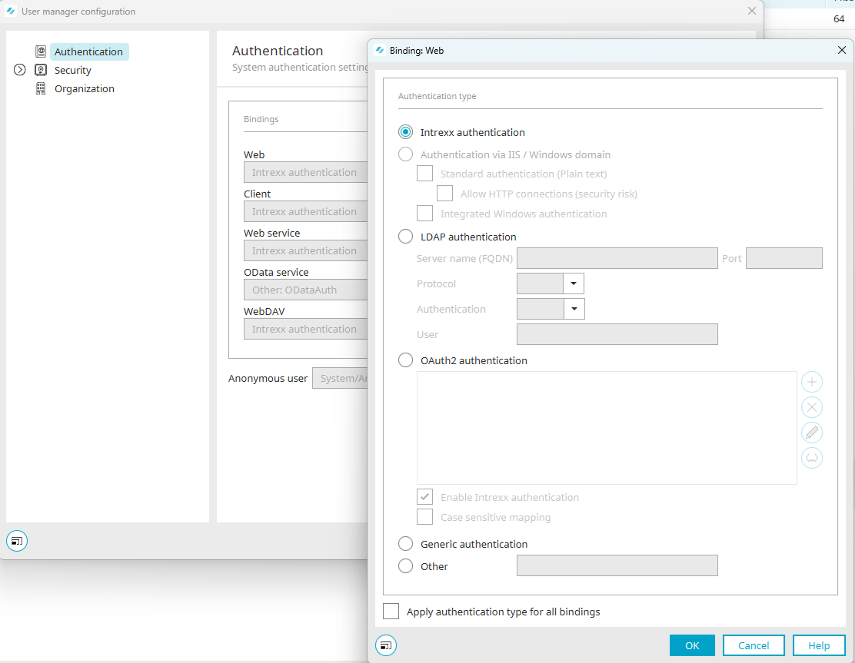This screenshot has height=663, width=855.
Task: Close the Binding: Web dialog
Action: click(842, 50)
